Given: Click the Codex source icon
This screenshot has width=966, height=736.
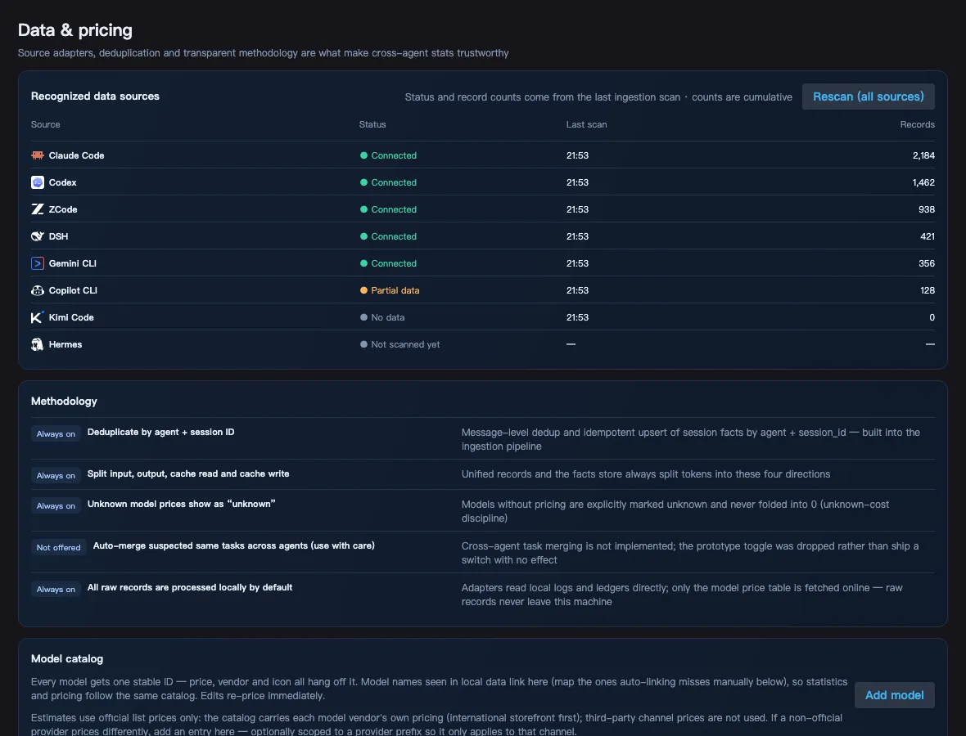Looking at the screenshot, I should point(38,182).
